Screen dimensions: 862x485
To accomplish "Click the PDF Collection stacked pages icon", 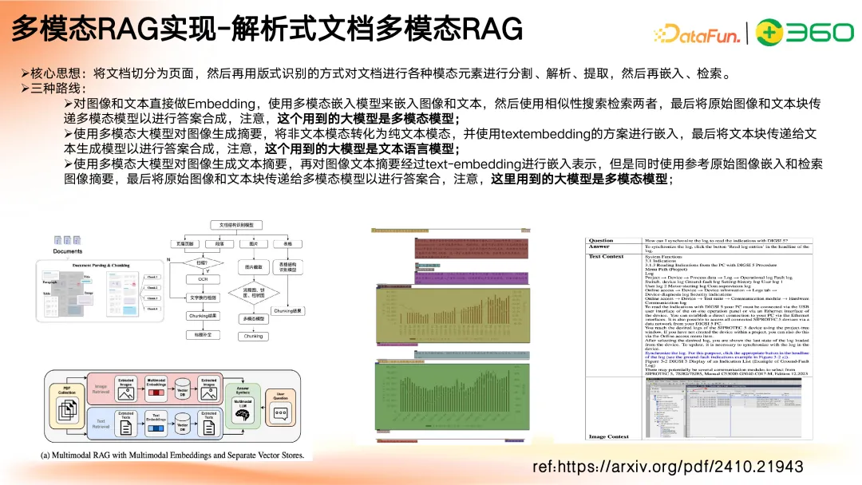I will coord(68,410).
